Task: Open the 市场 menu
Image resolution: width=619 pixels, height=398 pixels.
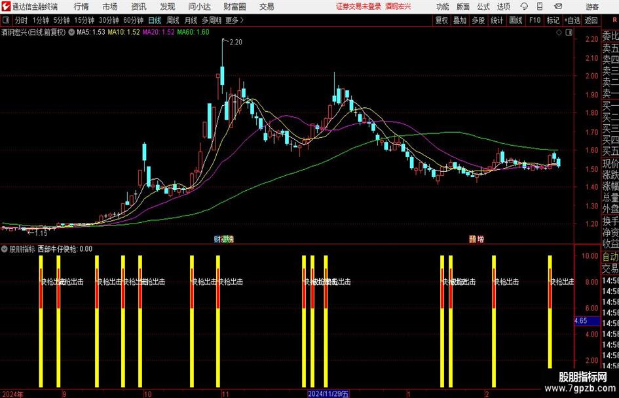Action: click(x=110, y=7)
